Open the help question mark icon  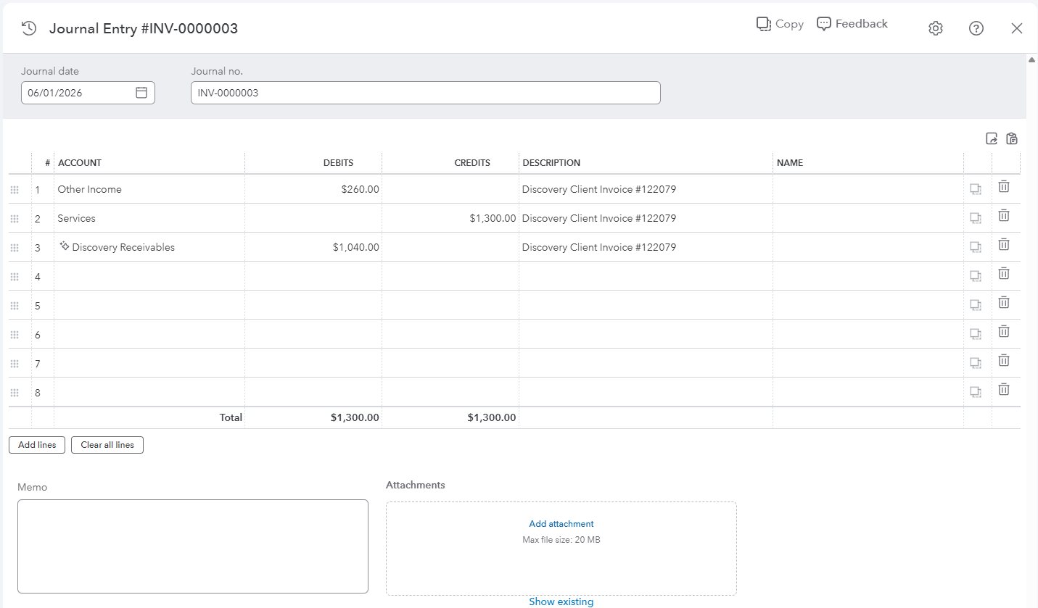tap(976, 28)
